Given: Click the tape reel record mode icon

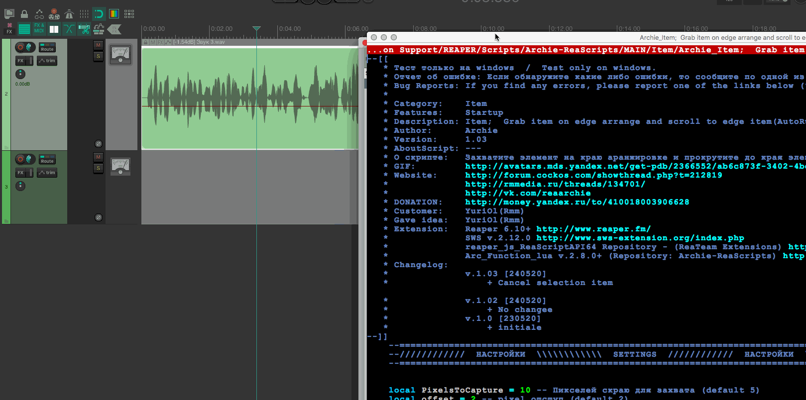Looking at the screenshot, I should click(x=54, y=14).
